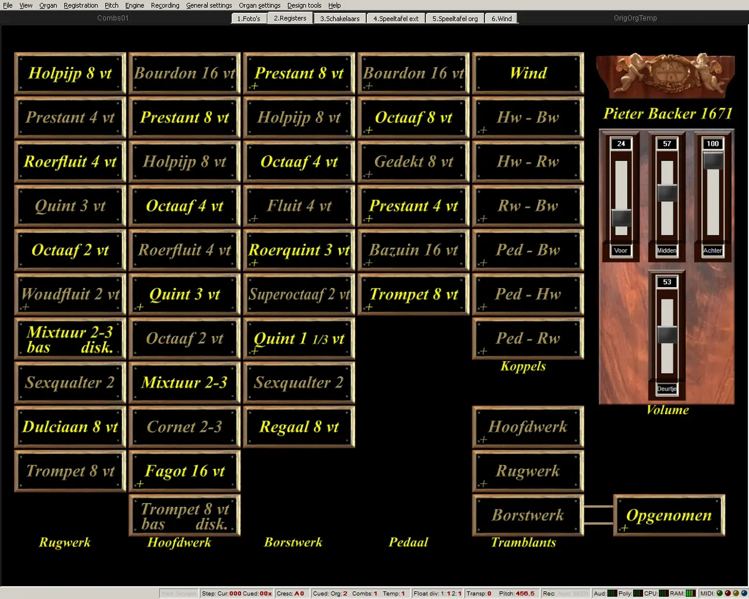Open the Registration menu
The width and height of the screenshot is (749, 599).
point(81,5)
